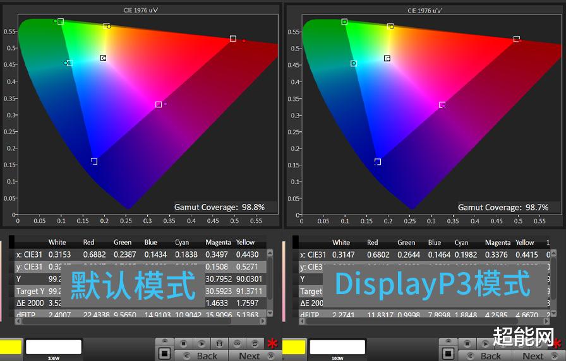Click the stop icon in the DisplayP3模式 panel
The image size is (566, 361).
tap(467, 344)
